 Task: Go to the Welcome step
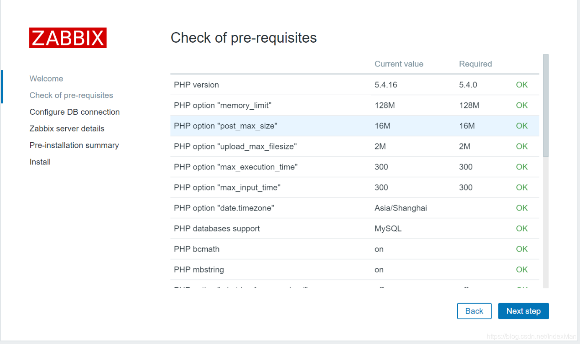(46, 79)
